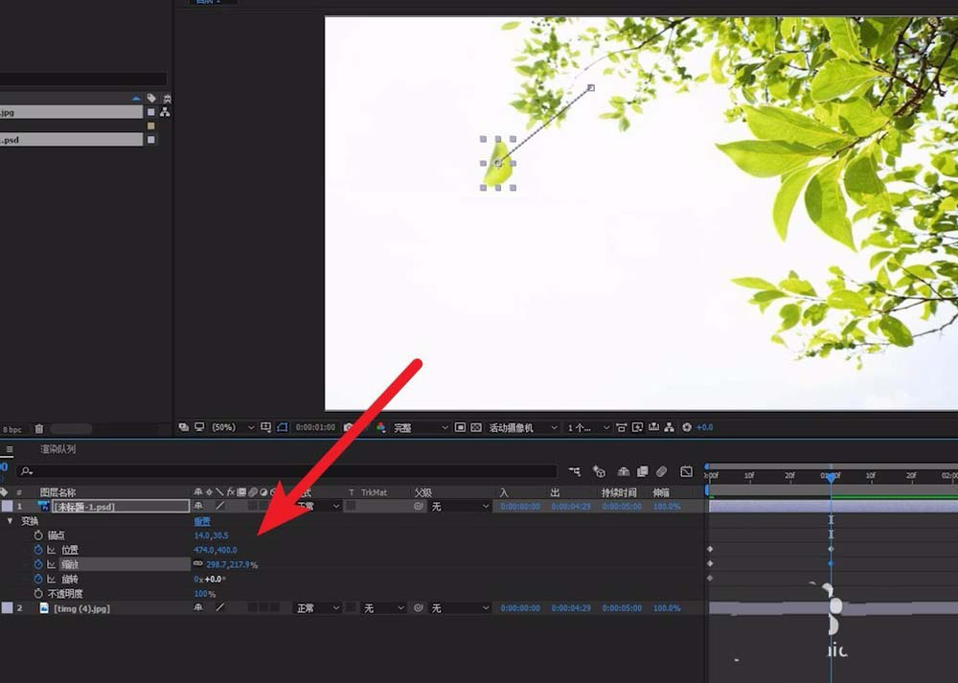The height and width of the screenshot is (683, 958).
Task: Click opacity value 100%
Action: coord(204,594)
